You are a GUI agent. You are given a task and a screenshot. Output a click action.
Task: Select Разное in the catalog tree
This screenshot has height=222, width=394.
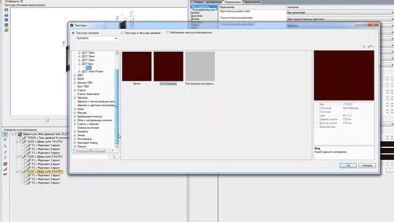pyautogui.click(x=82, y=147)
